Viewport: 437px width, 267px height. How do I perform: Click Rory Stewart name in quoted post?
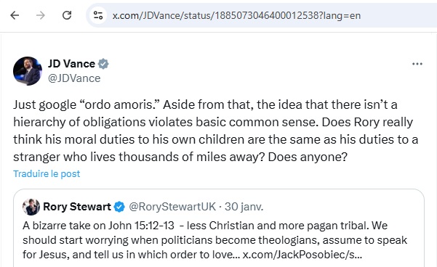(x=77, y=207)
